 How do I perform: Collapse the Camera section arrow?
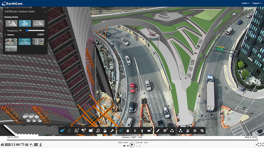(x=5, y=35)
